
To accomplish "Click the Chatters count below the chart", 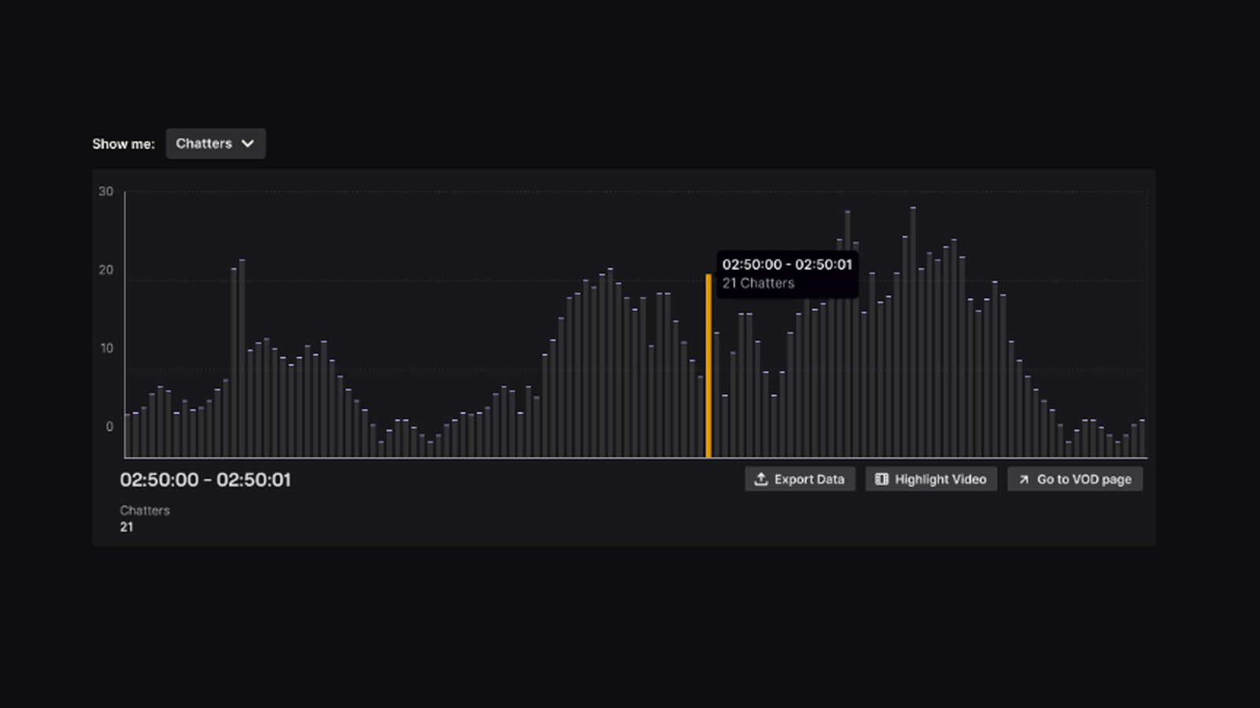I will tap(125, 527).
